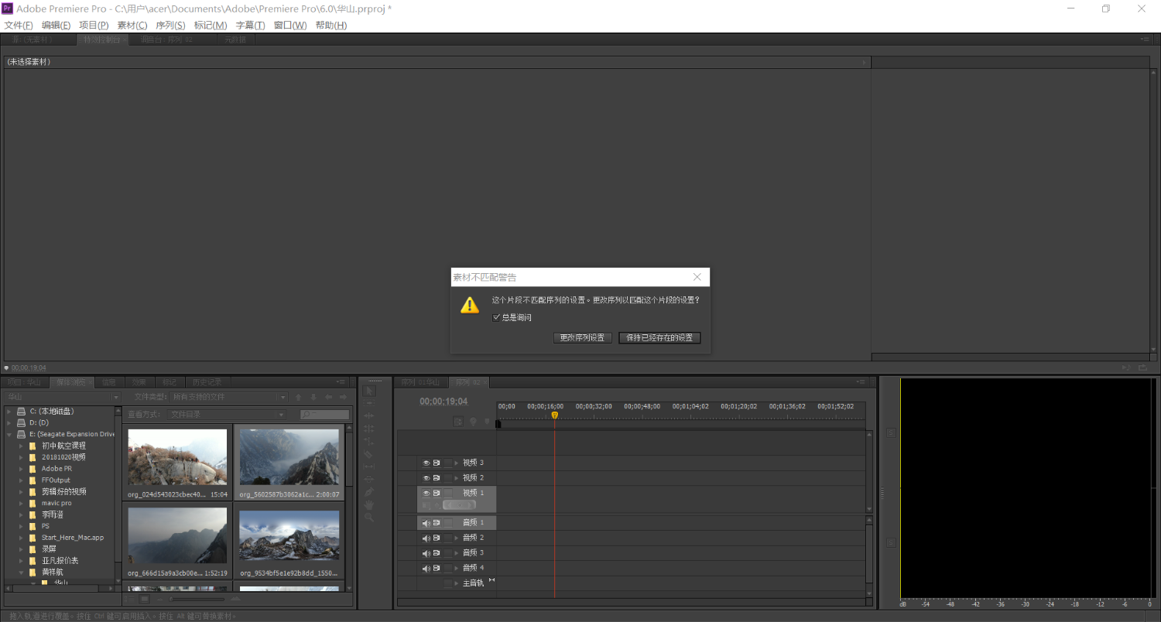
Task: Switch media browser to list view
Action: [129, 599]
